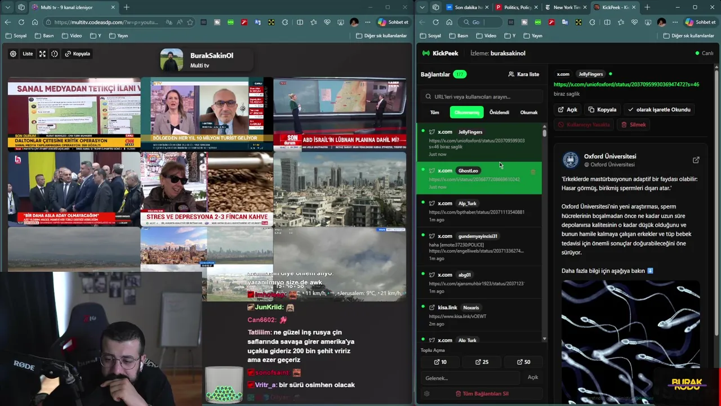Open split screen icon in left browser
The width and height of the screenshot is (721, 406).
pos(300,22)
